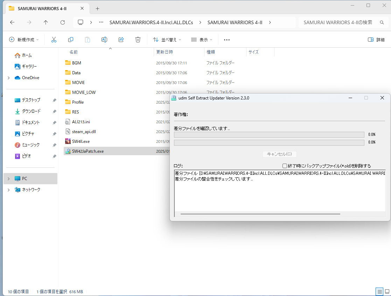The image size is (391, 296).
Task: Open the 新規作成 dropdown
Action: [24, 40]
